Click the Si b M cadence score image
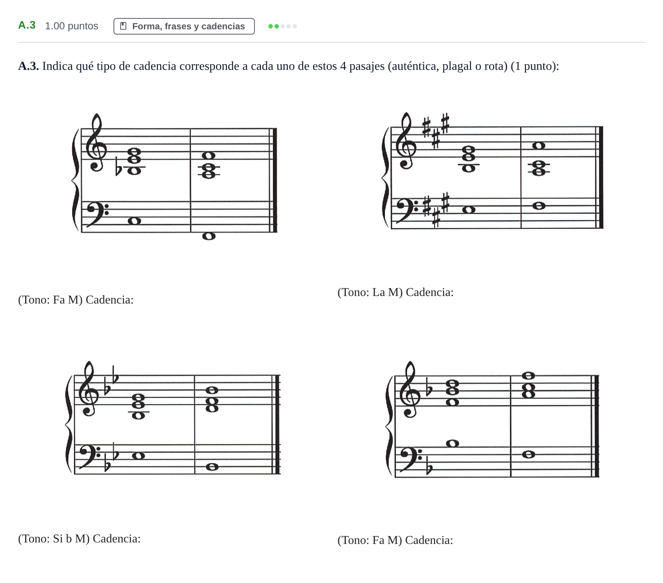This screenshot has height=583, width=663. point(173,418)
